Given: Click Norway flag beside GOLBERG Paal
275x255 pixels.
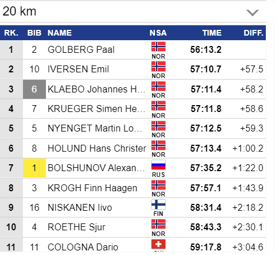Looking at the screenshot, I should click(158, 47).
